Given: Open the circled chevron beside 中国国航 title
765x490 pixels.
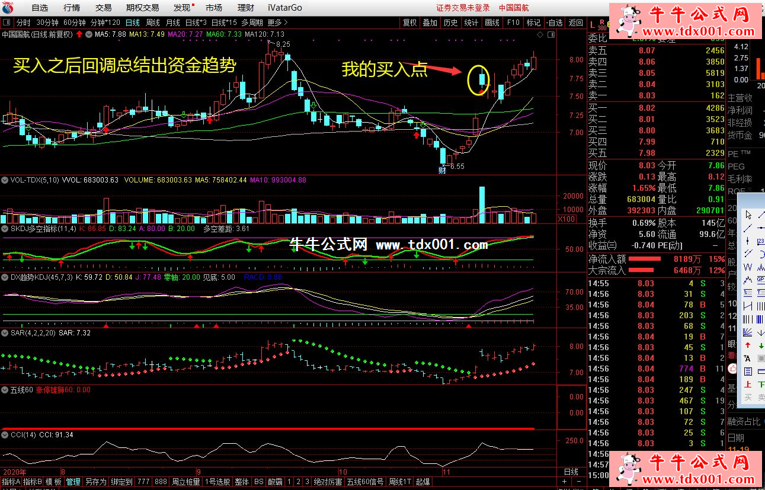Looking at the screenshot, I should point(89,34).
